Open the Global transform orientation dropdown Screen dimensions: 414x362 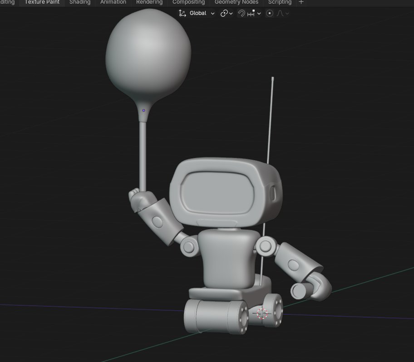(197, 13)
